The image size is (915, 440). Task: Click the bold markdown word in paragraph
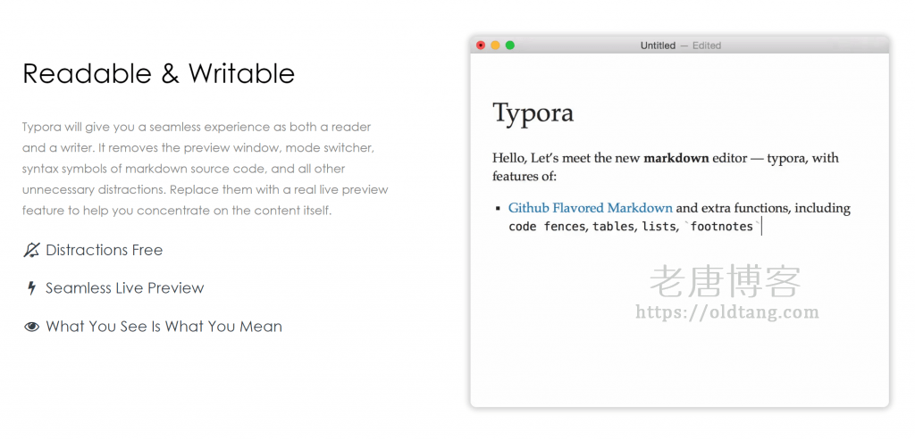click(676, 158)
